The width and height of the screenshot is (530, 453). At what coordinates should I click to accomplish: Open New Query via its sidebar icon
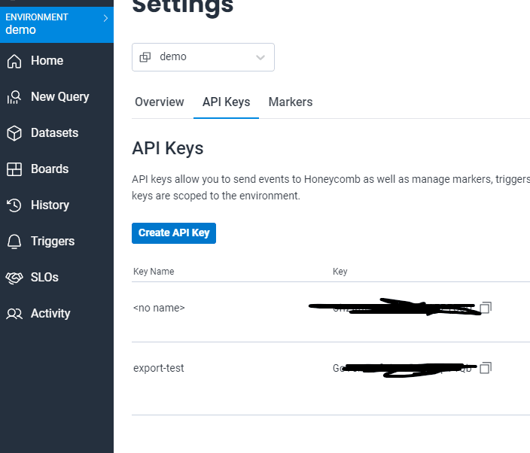pyautogui.click(x=14, y=97)
